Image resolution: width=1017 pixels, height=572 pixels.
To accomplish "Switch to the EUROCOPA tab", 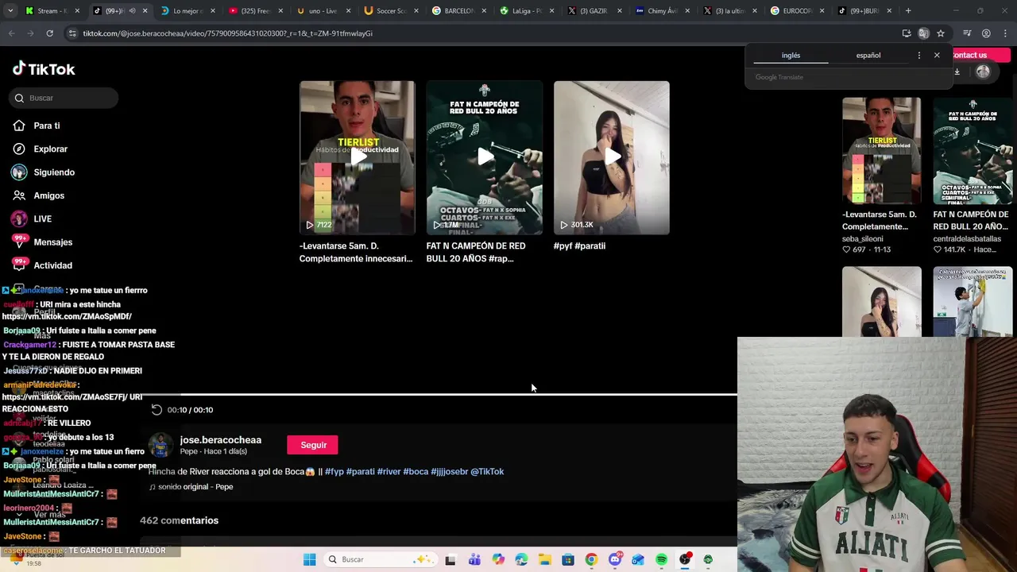I will tap(797, 11).
